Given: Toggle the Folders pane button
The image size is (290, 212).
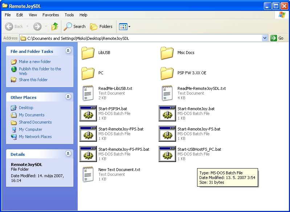Looking at the screenshot, I should [101, 26].
